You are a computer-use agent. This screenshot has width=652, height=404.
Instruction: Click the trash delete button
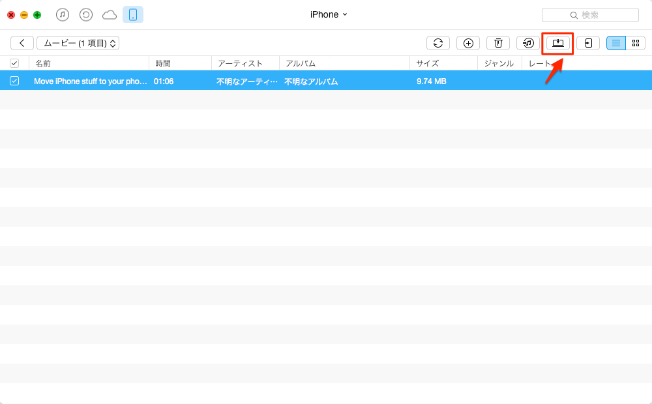tap(498, 43)
